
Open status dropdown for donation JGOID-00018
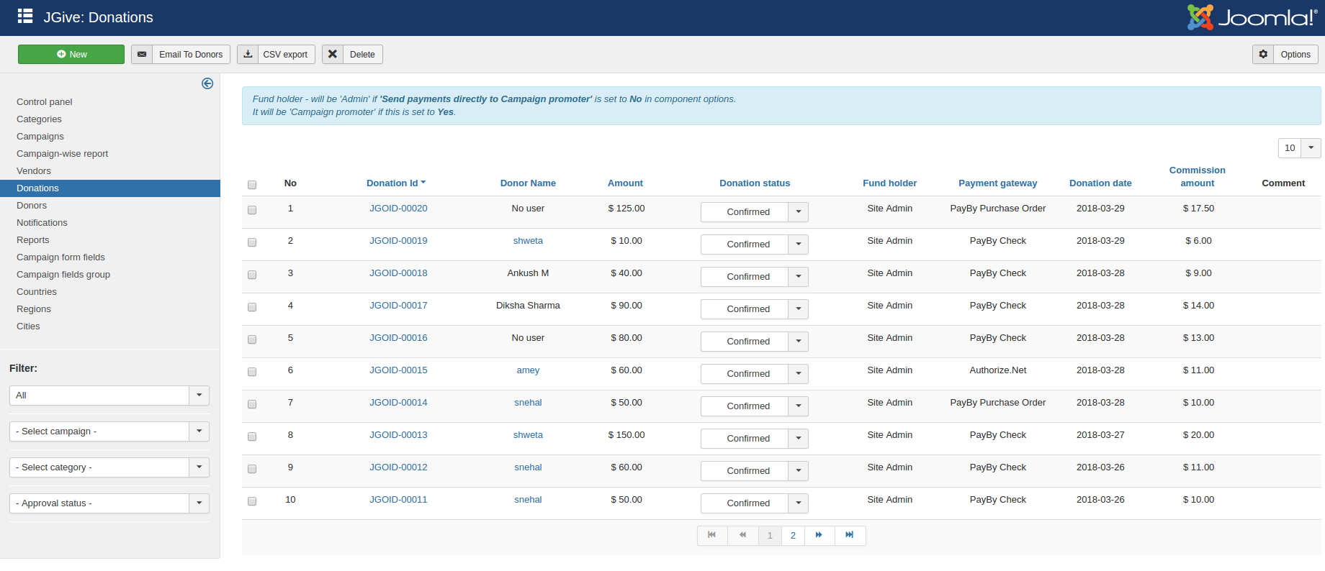(798, 277)
